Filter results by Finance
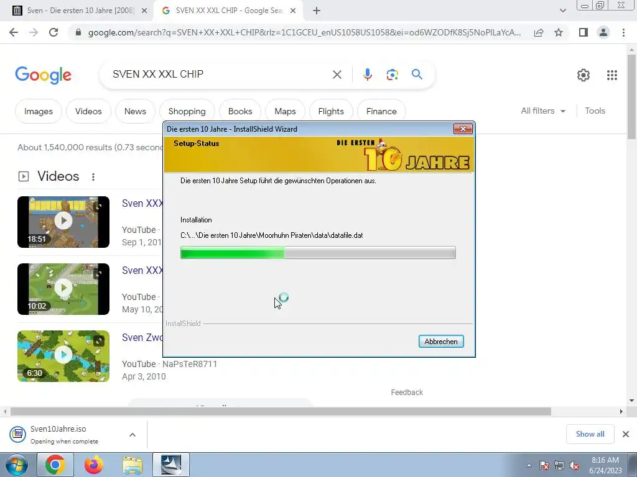 coord(381,111)
